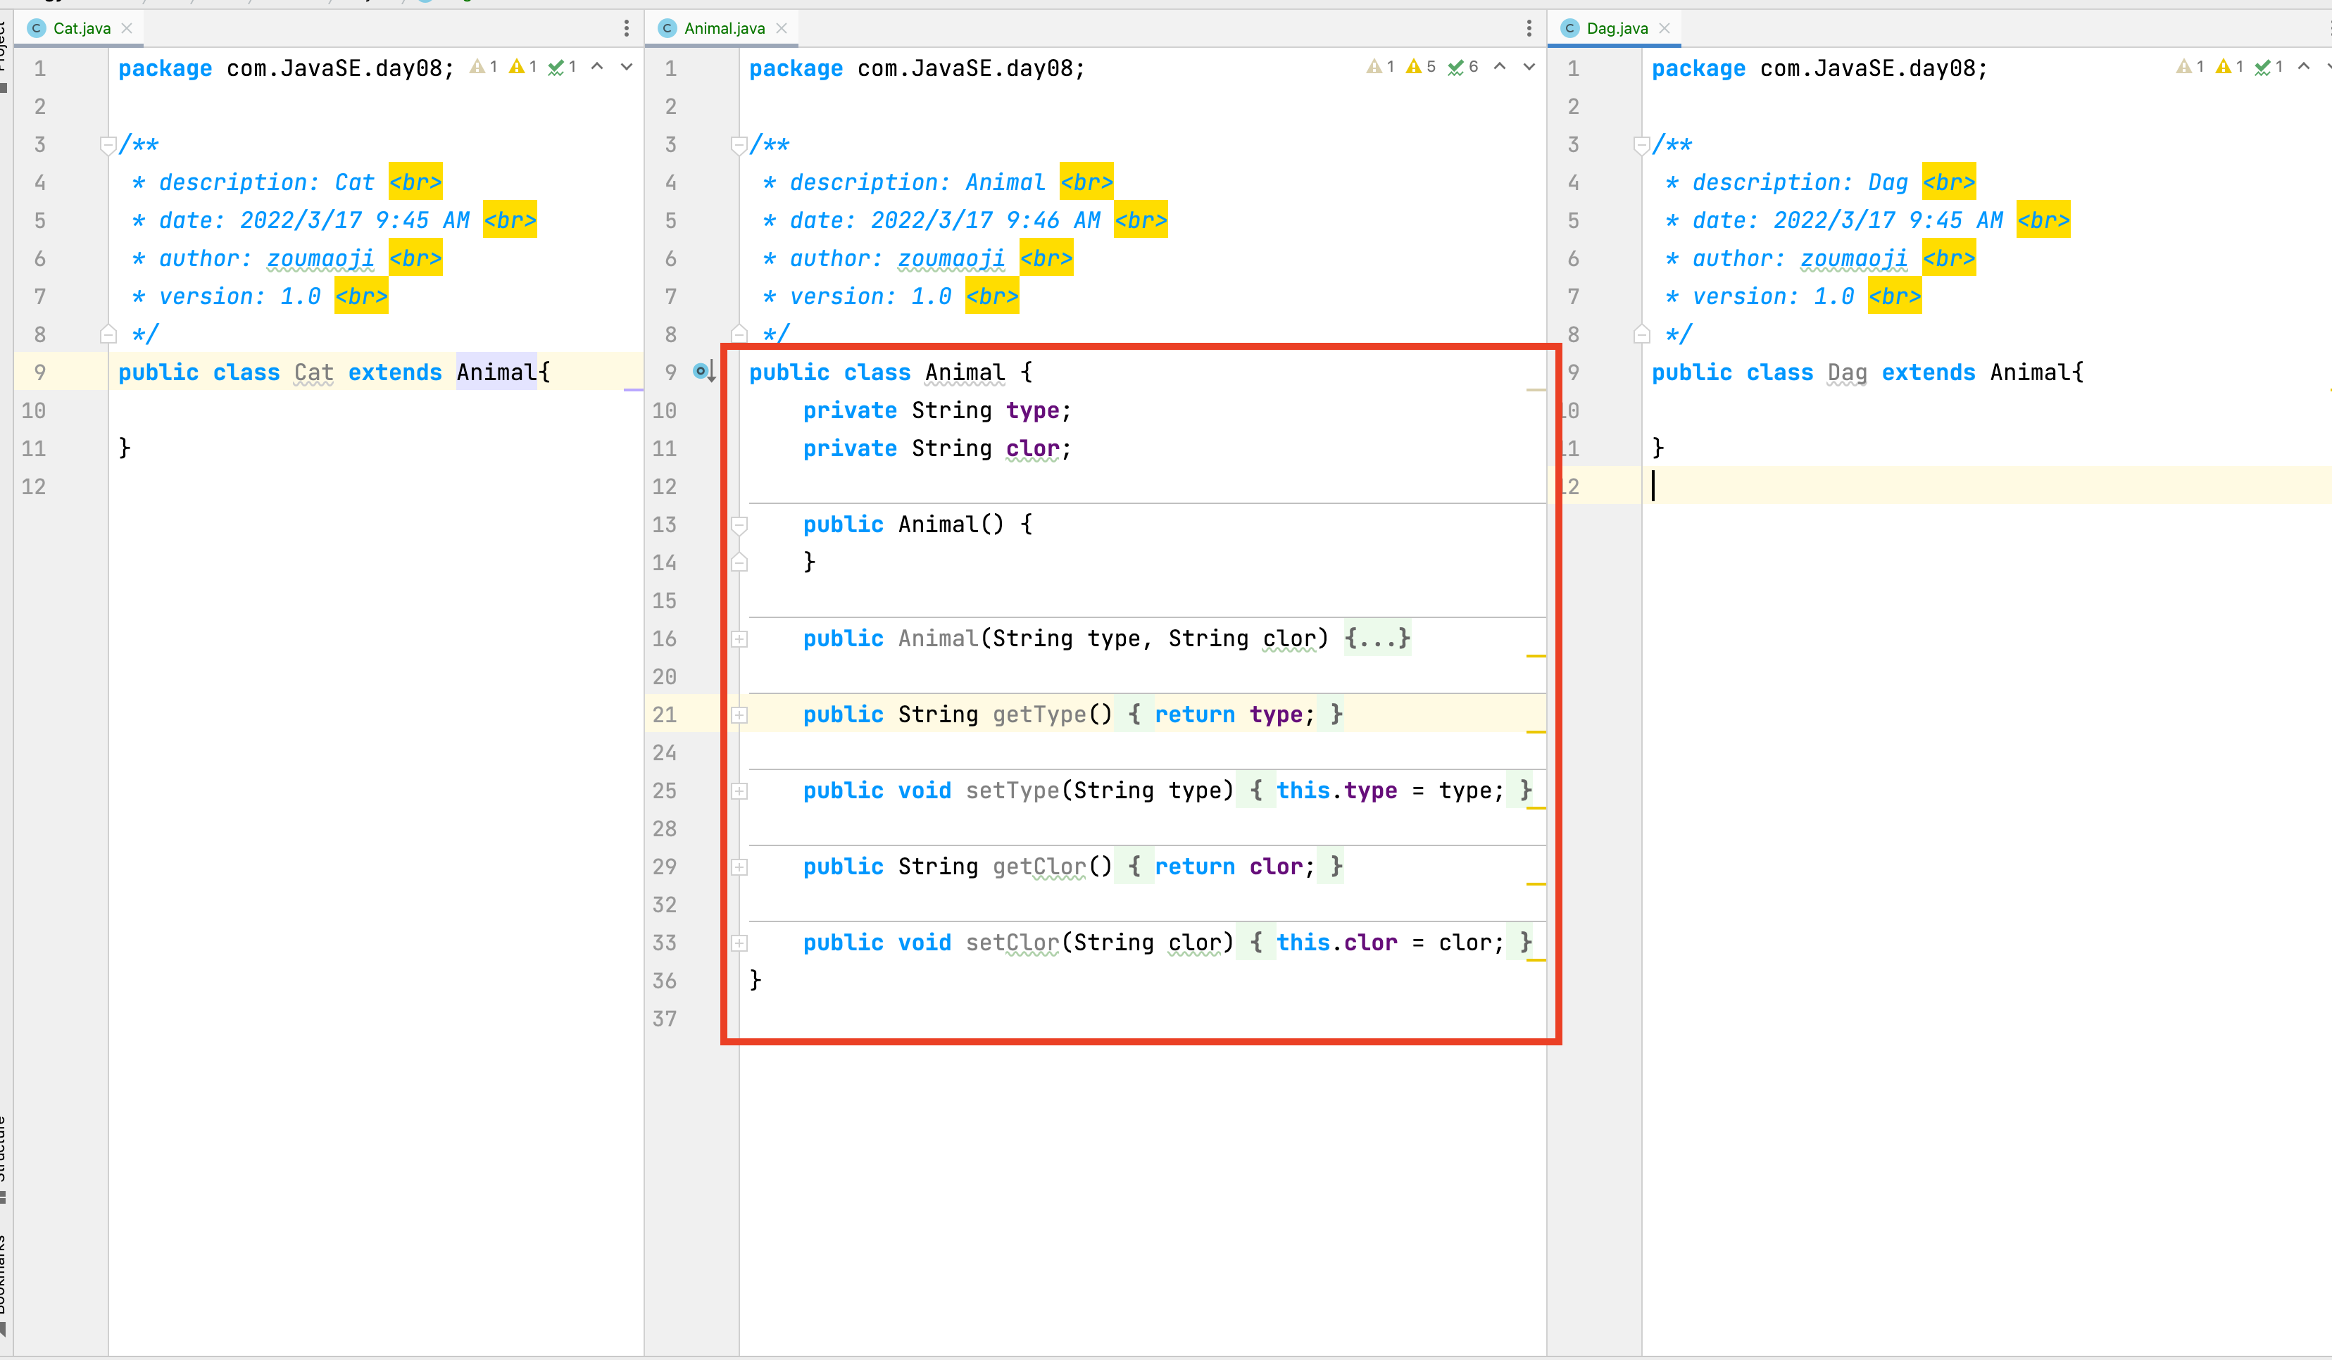Close the Dag.java tab
This screenshot has width=2332, height=1360.
[1665, 29]
